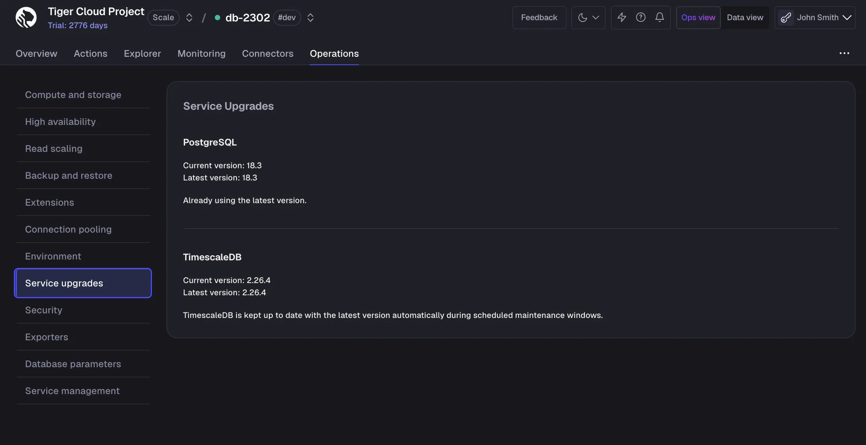
Task: Click PostgreSQL Latest version: 18.3 text
Action: (220, 177)
